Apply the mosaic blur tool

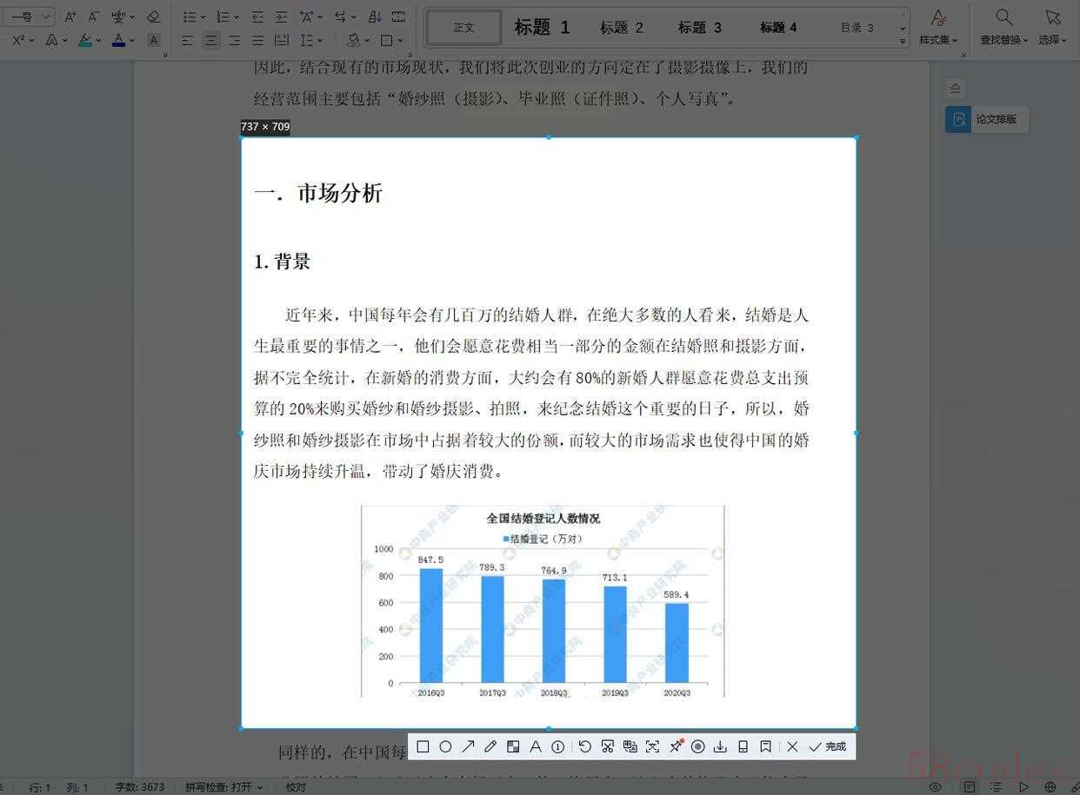tap(513, 746)
